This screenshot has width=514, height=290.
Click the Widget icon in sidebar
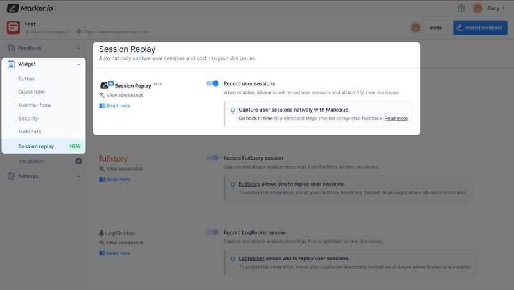point(11,64)
